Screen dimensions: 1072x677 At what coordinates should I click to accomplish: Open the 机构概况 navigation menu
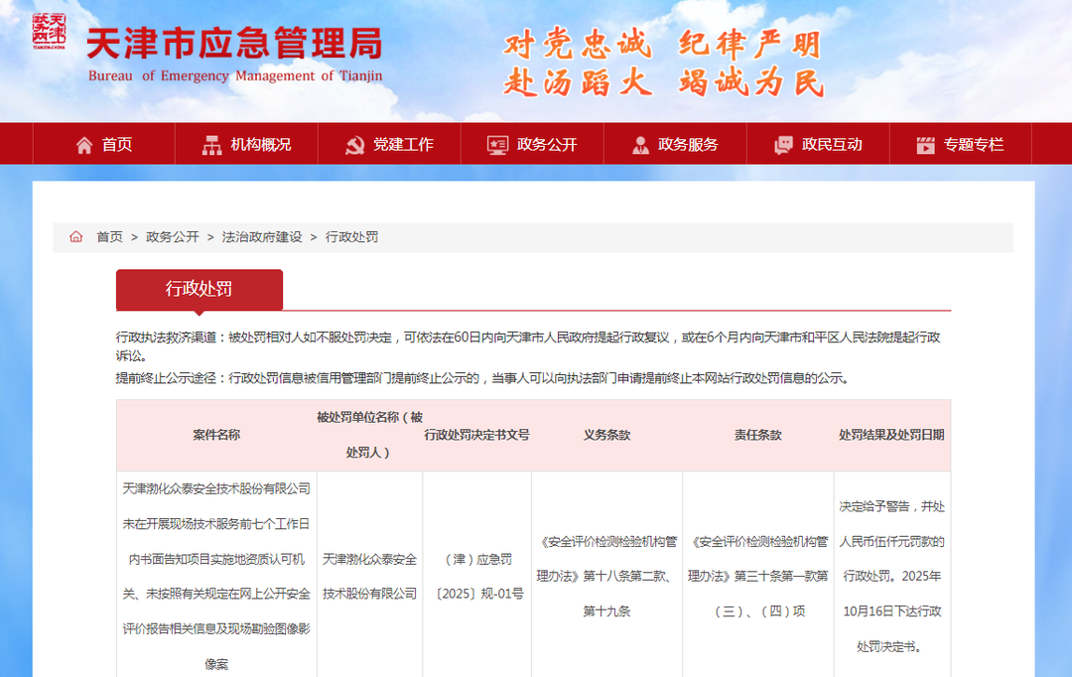point(260,145)
